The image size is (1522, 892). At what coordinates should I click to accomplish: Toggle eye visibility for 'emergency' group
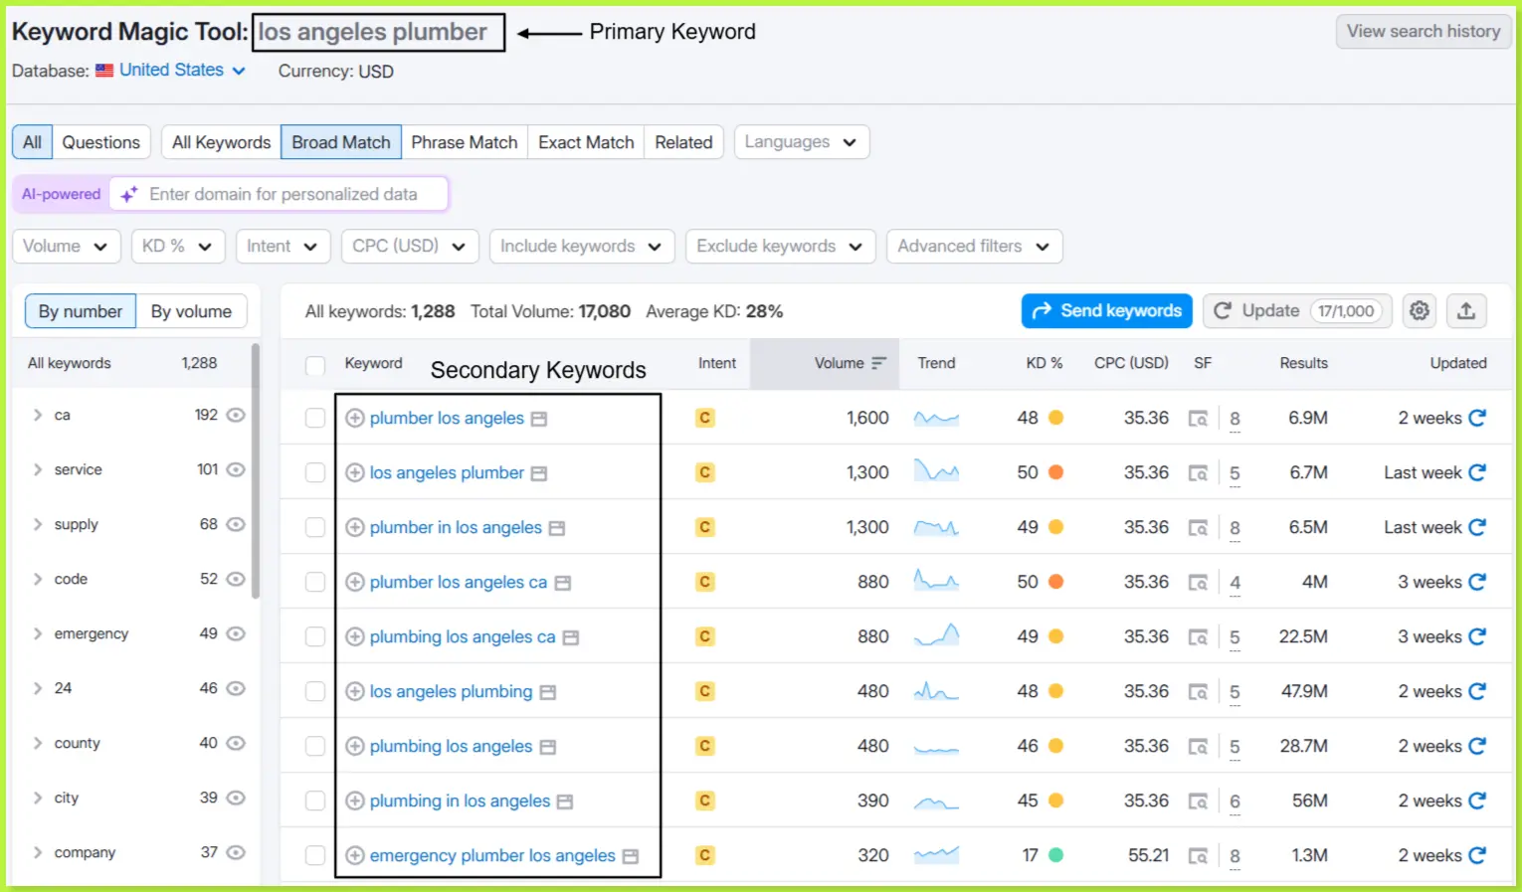coord(236,633)
